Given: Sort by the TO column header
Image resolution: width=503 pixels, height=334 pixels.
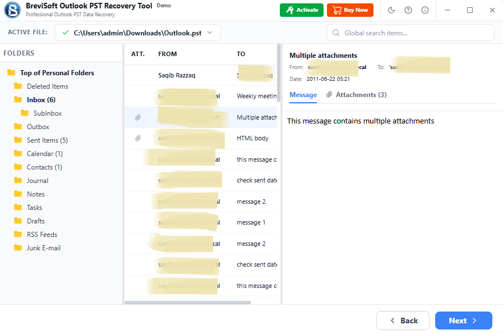Looking at the screenshot, I should [241, 54].
